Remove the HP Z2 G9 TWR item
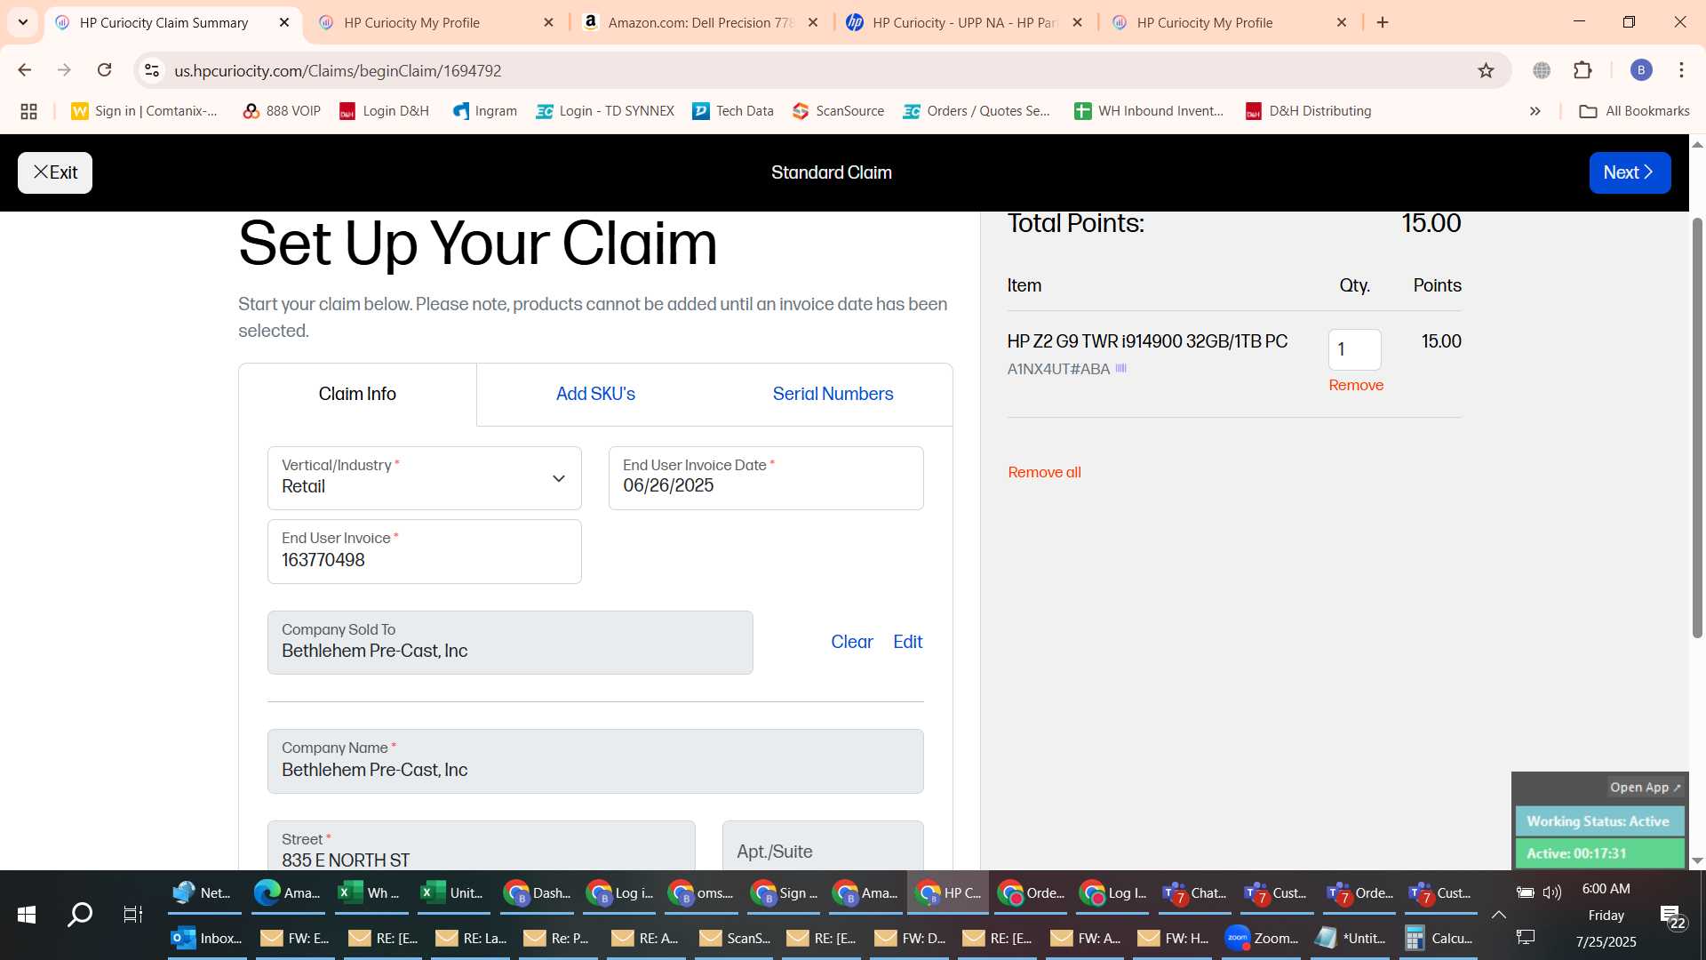 click(1356, 385)
